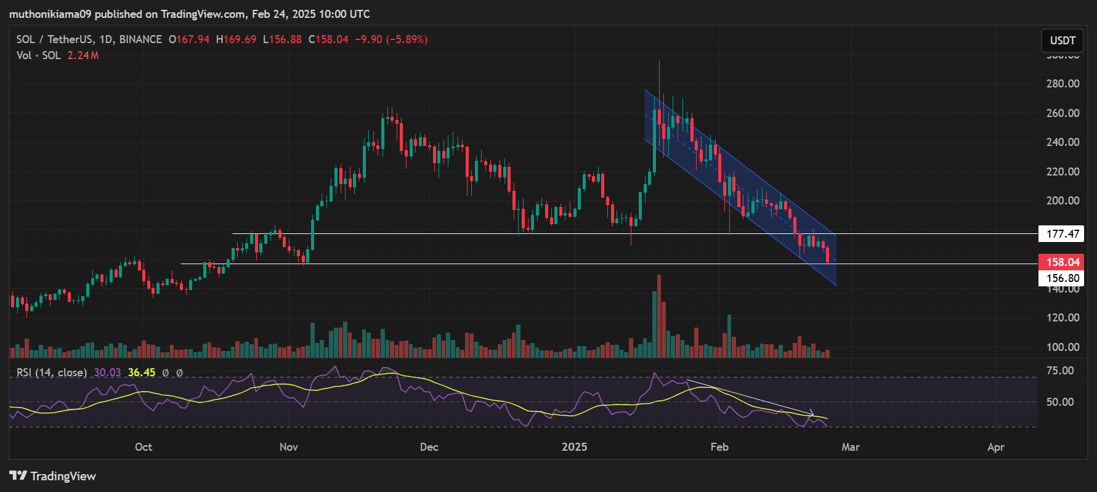This screenshot has height=492, width=1097.
Task: Click the Apr label on time axis
Action: 995,447
